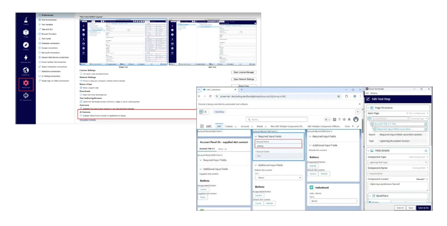Collapse the Required Input Fields accordion section
This screenshot has height=226, width=447.
pos(256,137)
